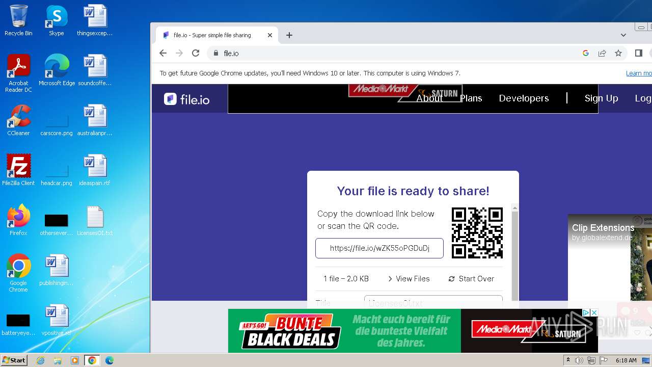Select the othersever file icon
Image resolution: width=652 pixels, height=367 pixels.
coord(57,224)
